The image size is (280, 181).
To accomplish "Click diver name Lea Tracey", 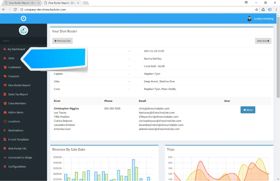I will pyautogui.click(x=60, y=112).
